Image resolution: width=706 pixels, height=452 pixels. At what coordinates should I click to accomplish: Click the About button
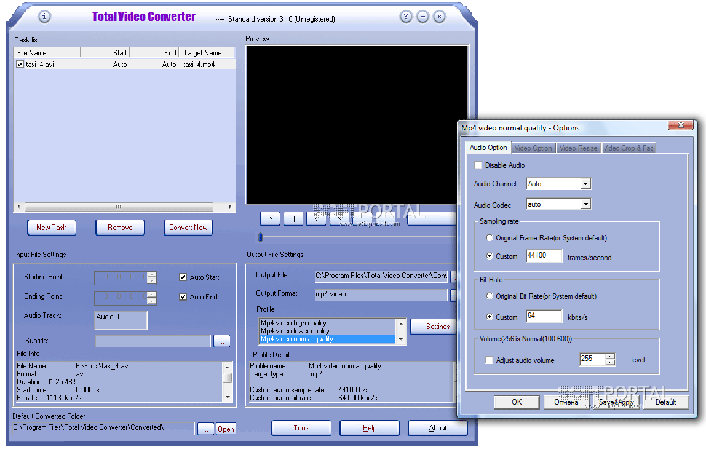tap(438, 428)
